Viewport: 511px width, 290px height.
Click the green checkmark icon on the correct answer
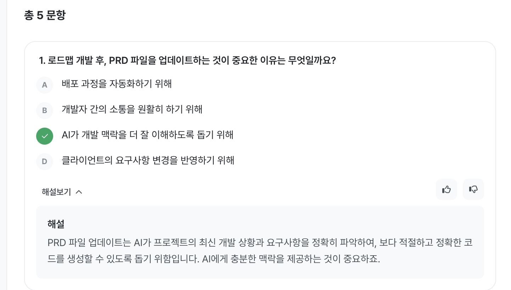45,136
